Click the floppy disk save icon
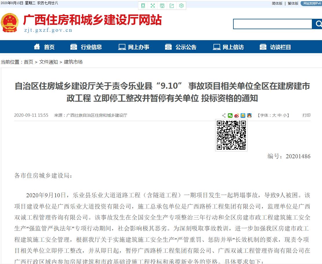The image size is (322, 264). click(x=162, y=6)
